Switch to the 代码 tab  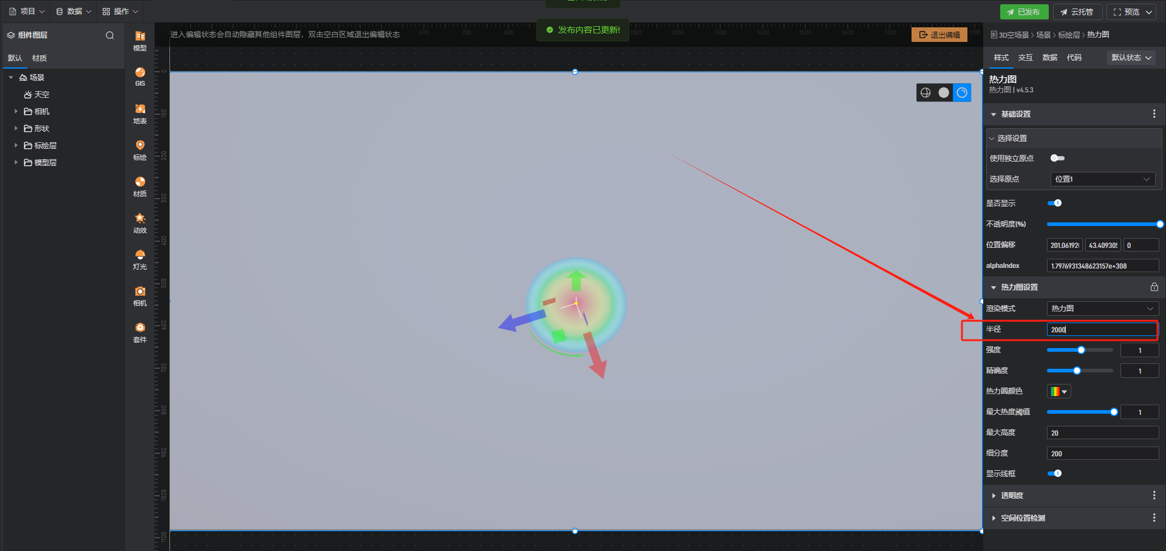click(x=1074, y=58)
